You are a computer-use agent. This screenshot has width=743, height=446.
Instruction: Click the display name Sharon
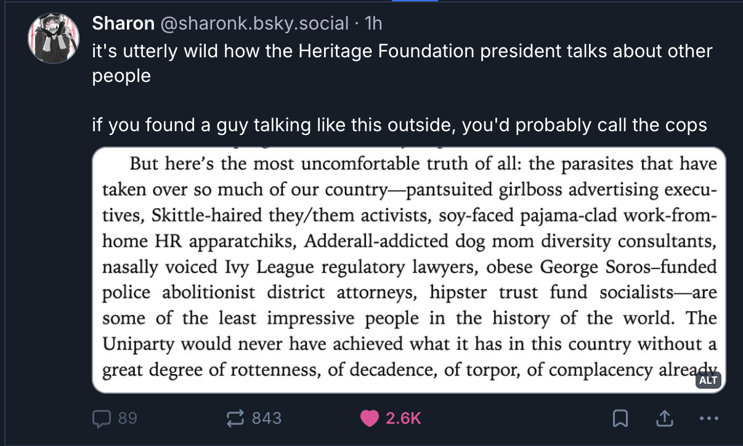pyautogui.click(x=123, y=23)
